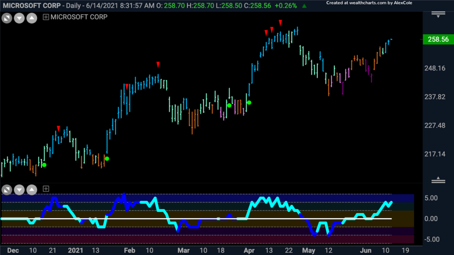Click the highest red arrow marker in April

click(x=280, y=23)
